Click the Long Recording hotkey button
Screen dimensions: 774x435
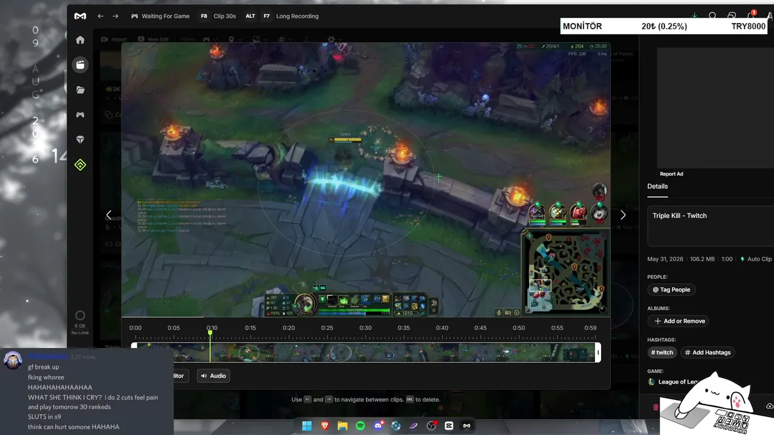(290, 16)
